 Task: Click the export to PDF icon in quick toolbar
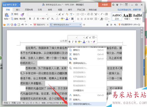pyautogui.click(x=12, y=25)
